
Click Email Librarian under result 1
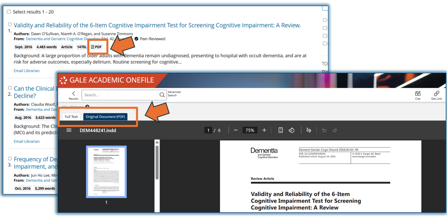coord(26,71)
